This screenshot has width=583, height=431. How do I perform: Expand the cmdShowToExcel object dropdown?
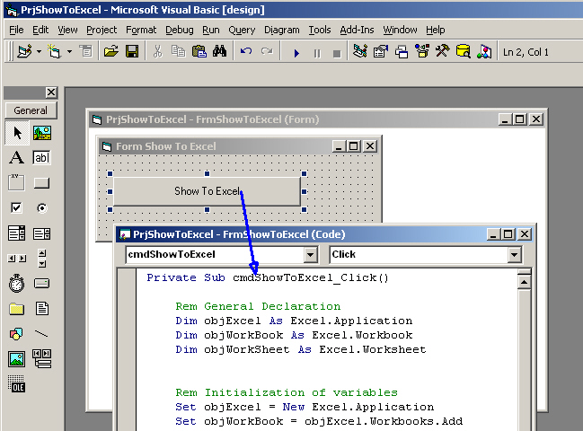click(x=310, y=255)
